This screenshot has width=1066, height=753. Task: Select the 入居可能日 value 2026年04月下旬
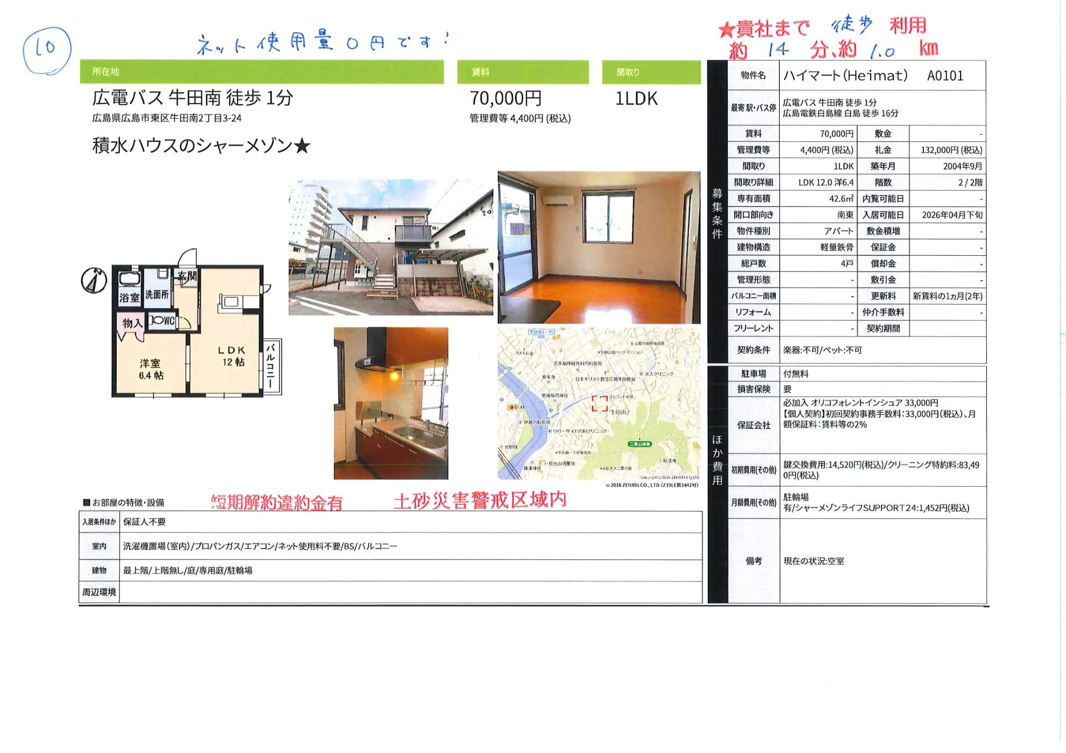pyautogui.click(x=952, y=215)
